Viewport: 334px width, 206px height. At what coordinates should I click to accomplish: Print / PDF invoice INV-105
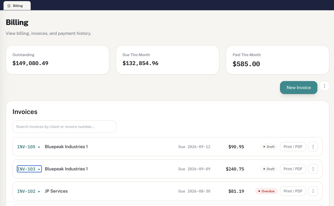click(293, 147)
